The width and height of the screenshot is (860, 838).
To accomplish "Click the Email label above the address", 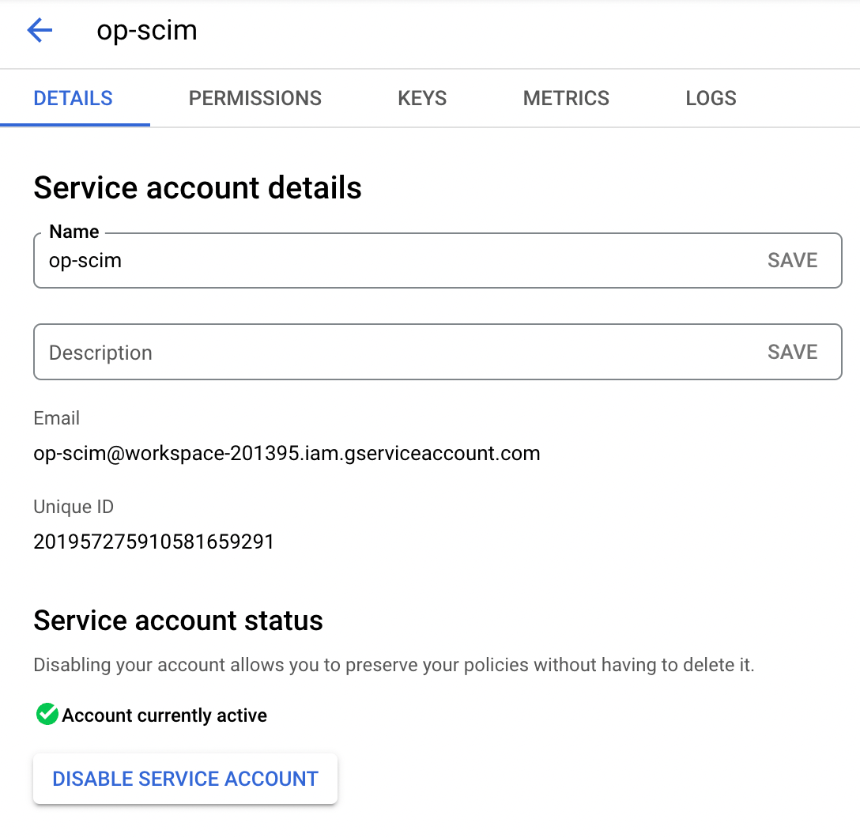I will tap(56, 418).
